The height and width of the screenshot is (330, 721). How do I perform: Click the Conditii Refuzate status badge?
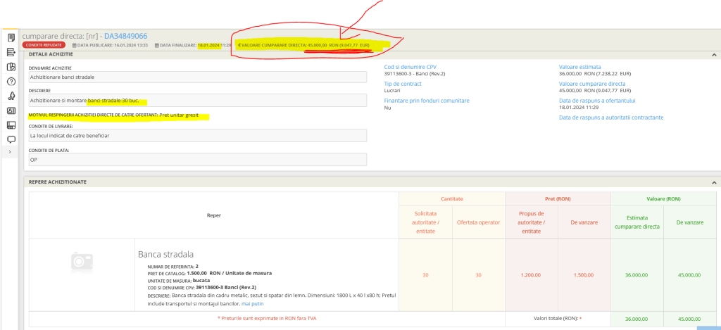(44, 45)
